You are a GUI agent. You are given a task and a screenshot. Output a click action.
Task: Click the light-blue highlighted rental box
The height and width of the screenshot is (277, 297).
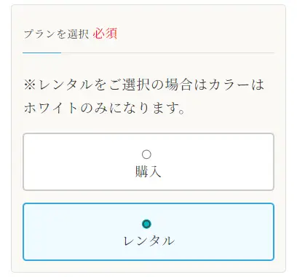(x=148, y=232)
